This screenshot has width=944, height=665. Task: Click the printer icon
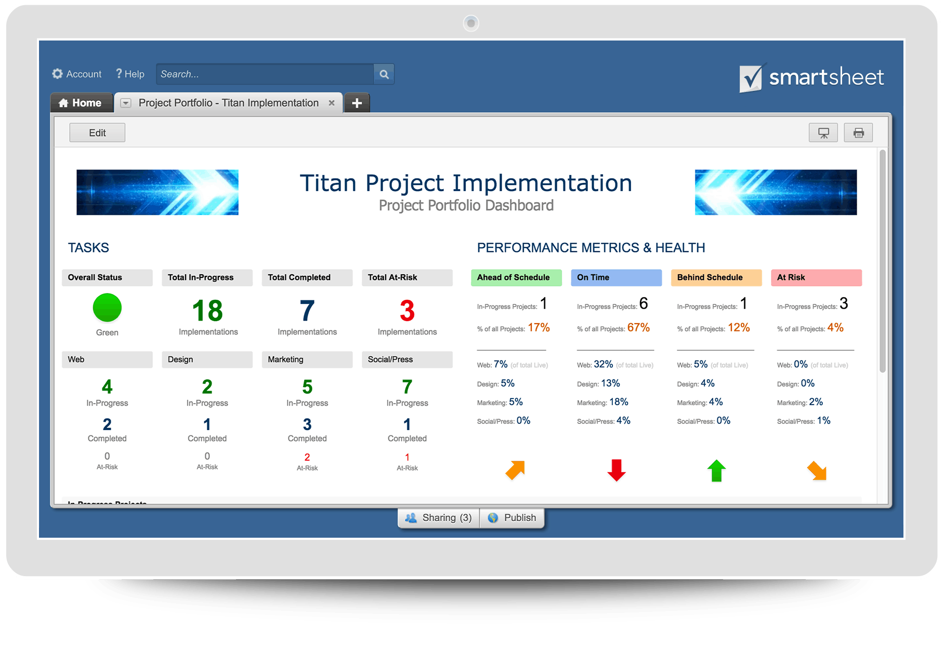coord(858,132)
